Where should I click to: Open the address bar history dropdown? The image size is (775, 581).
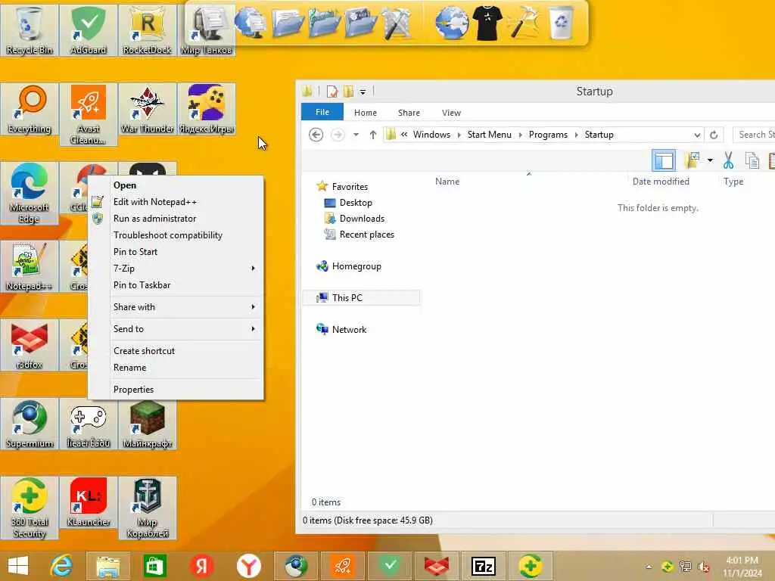click(x=697, y=135)
